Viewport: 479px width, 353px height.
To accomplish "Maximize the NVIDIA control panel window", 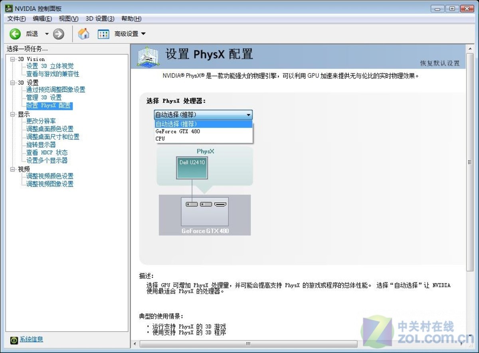I will point(452,8).
